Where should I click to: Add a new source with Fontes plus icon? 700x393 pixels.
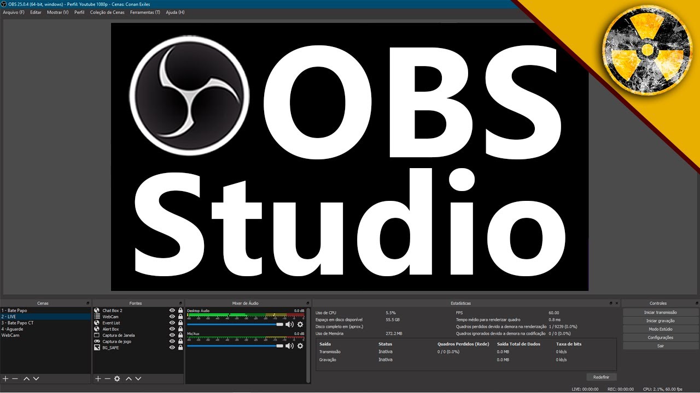[98, 378]
